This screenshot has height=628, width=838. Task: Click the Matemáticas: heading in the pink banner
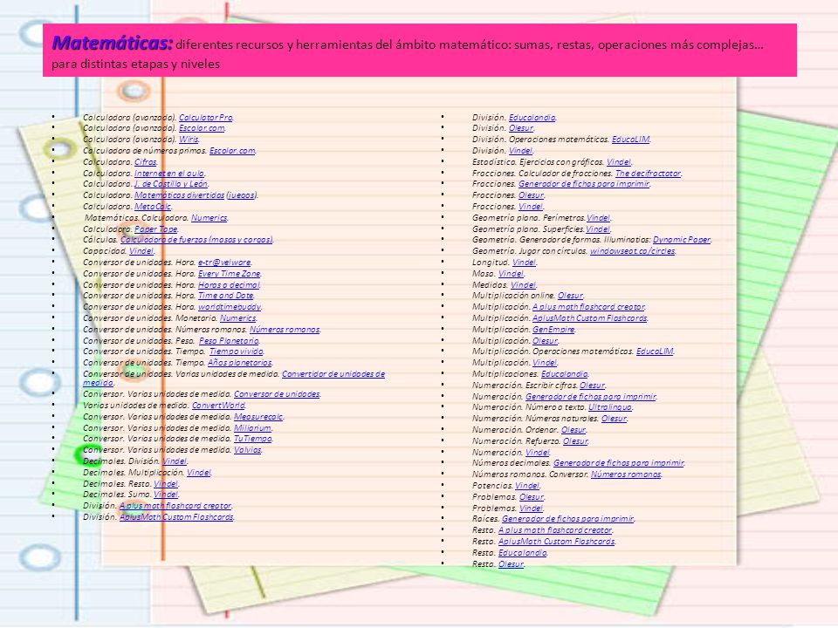point(113,43)
